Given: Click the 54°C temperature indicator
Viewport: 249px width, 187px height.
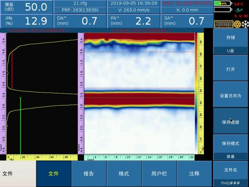Looking at the screenshot, I should pyautogui.click(x=239, y=4).
